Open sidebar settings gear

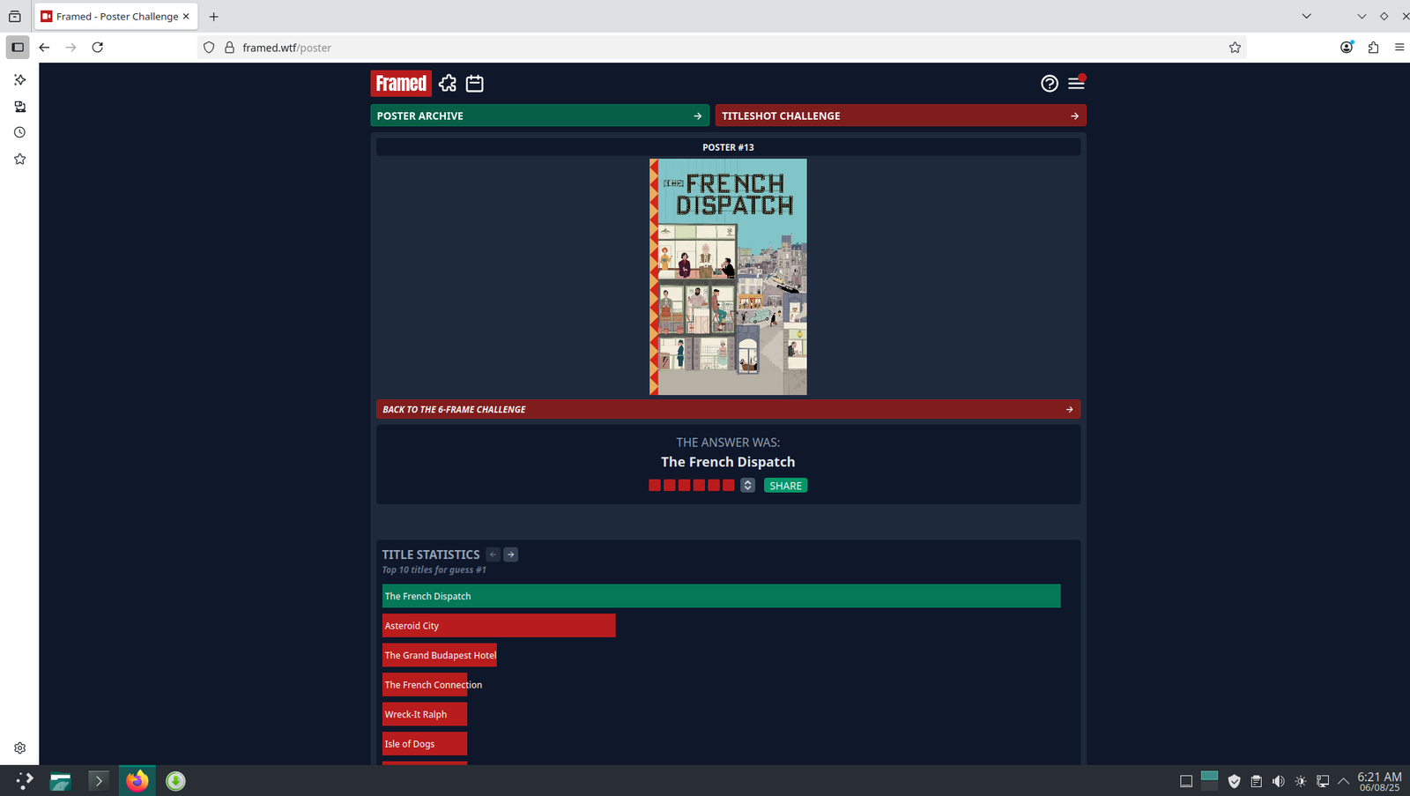coord(19,748)
